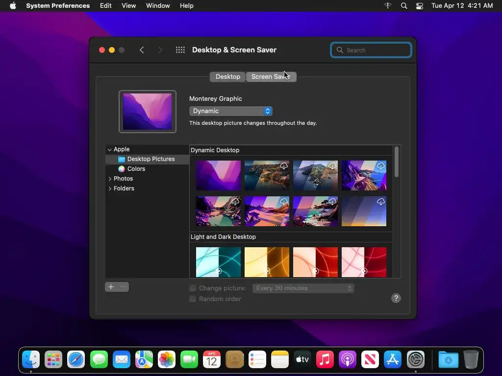Switch to the Screen Saver tab
Viewport: 502px width, 376px height.
click(x=271, y=77)
